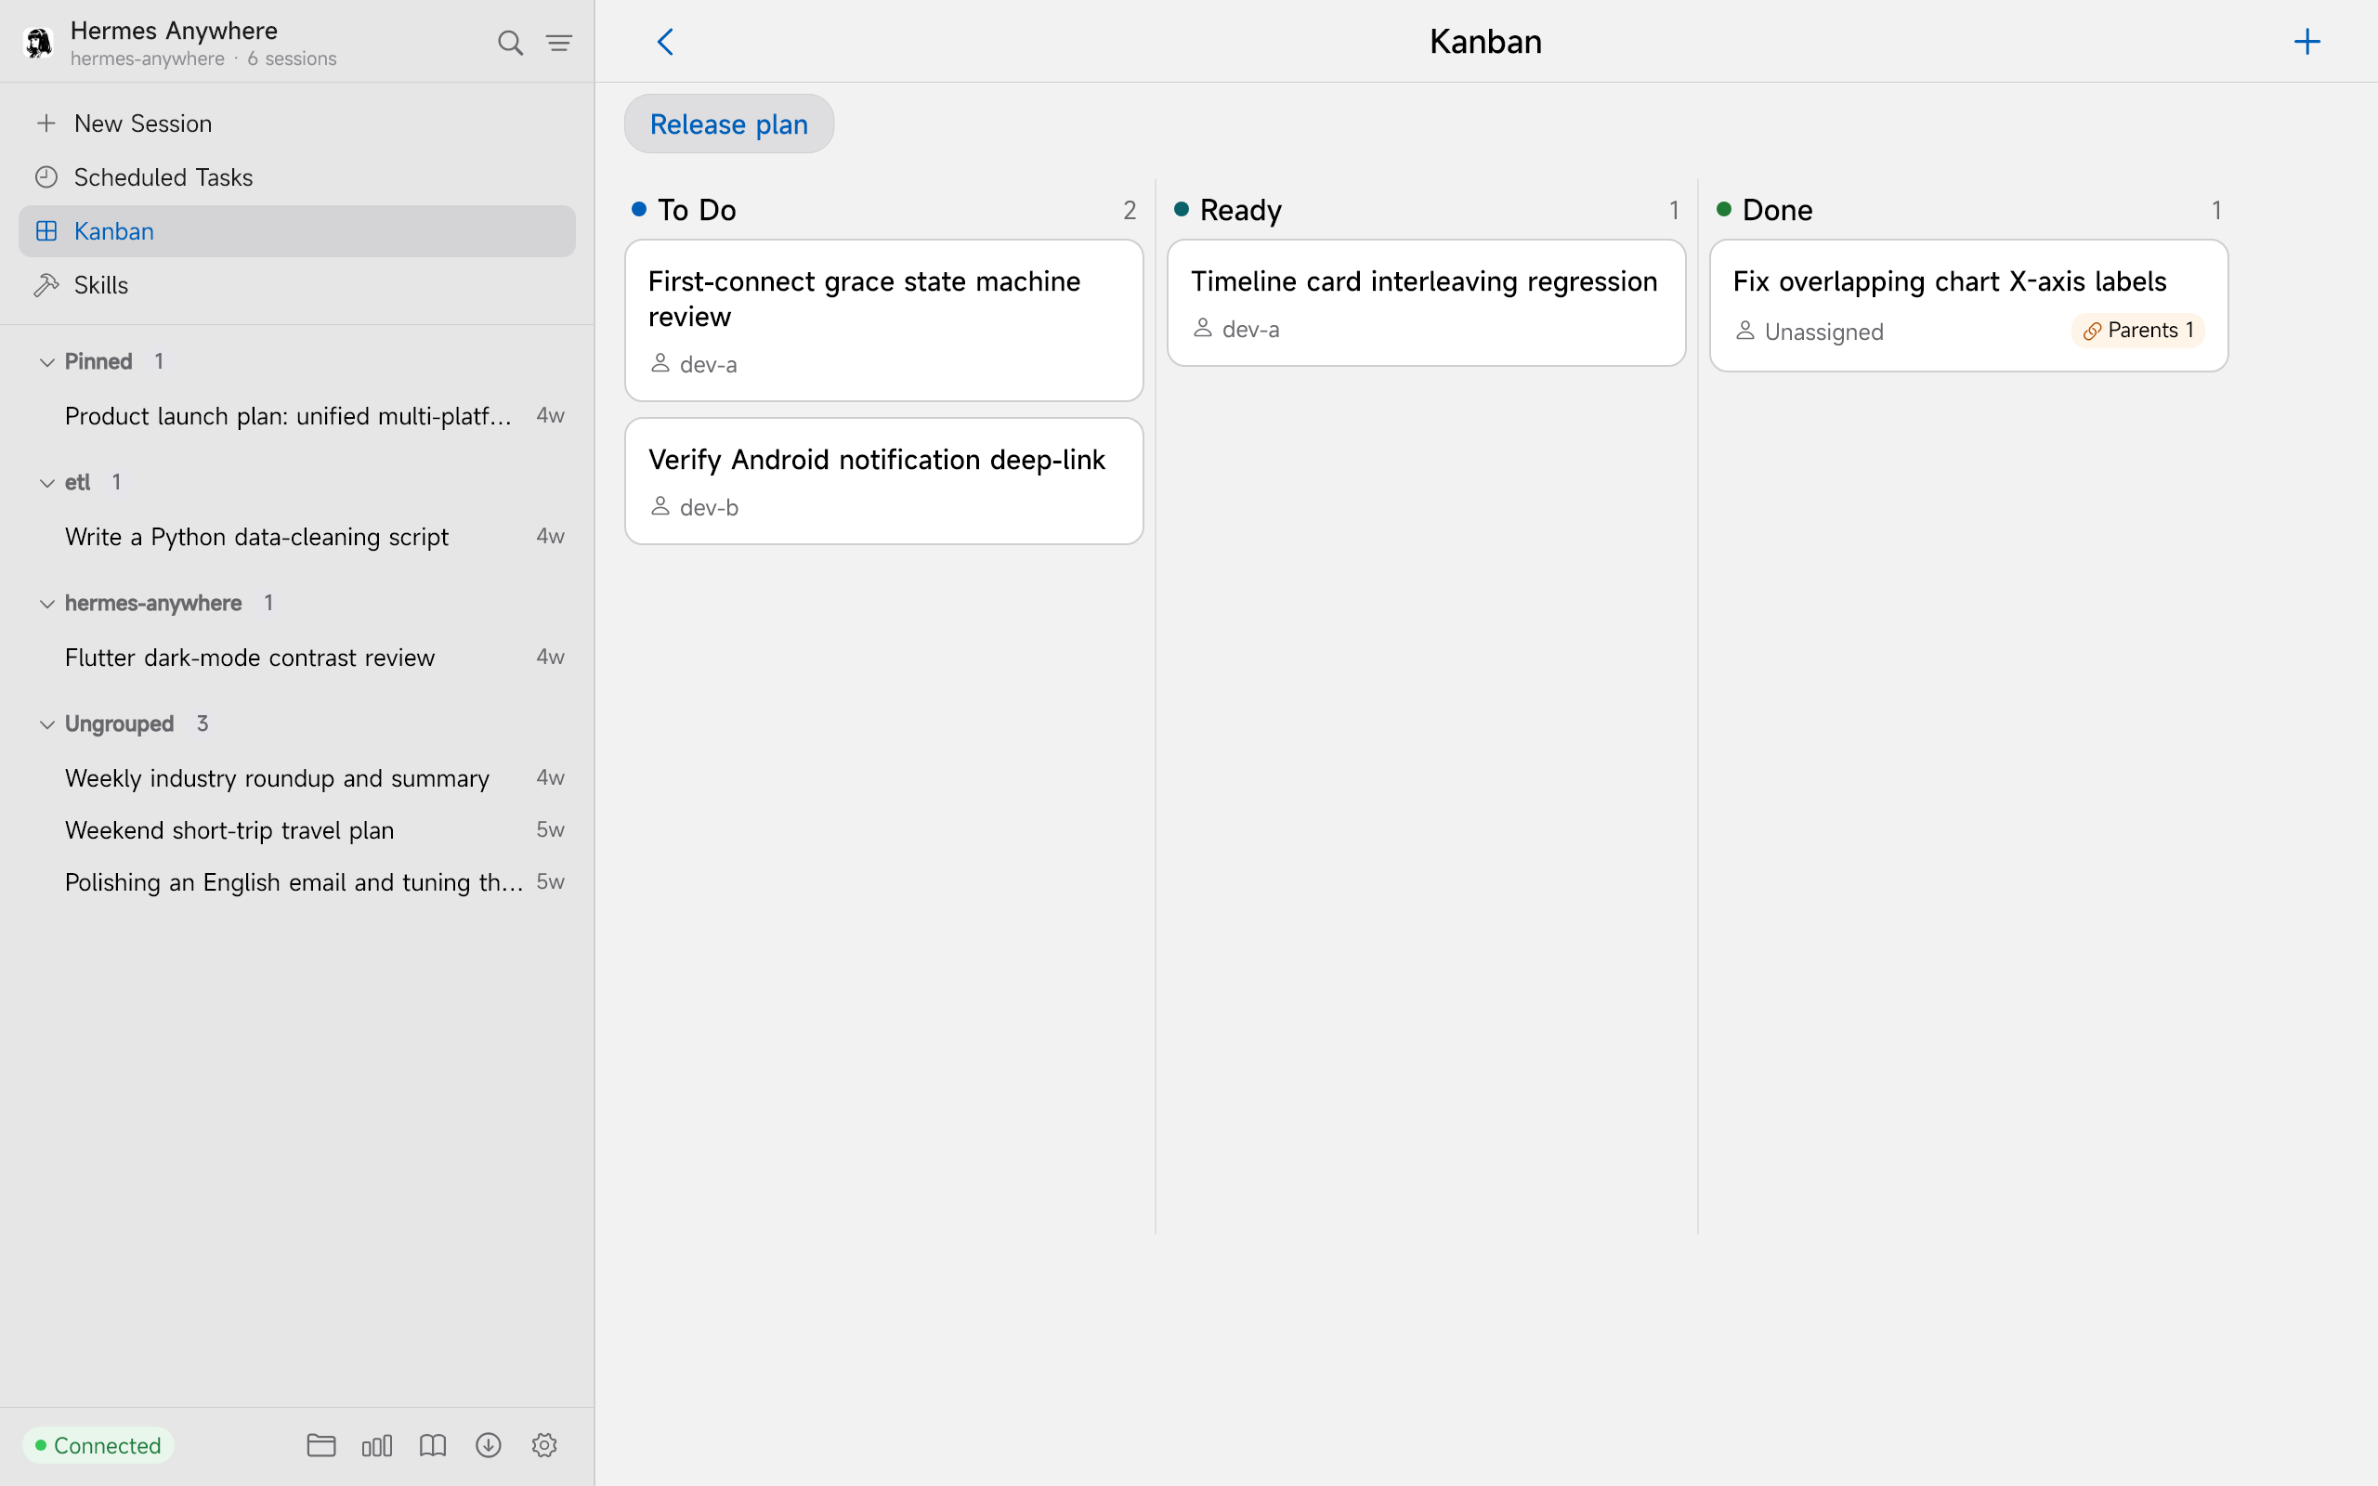Open the book icon in bottom bar
This screenshot has height=1486, width=2378.
coord(432,1445)
